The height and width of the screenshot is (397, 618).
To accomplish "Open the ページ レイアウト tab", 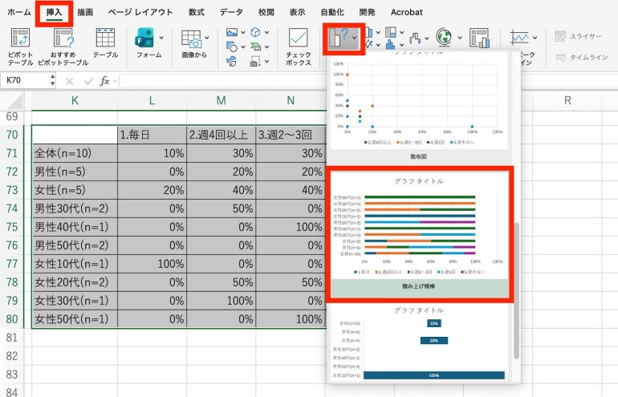I will [x=142, y=12].
